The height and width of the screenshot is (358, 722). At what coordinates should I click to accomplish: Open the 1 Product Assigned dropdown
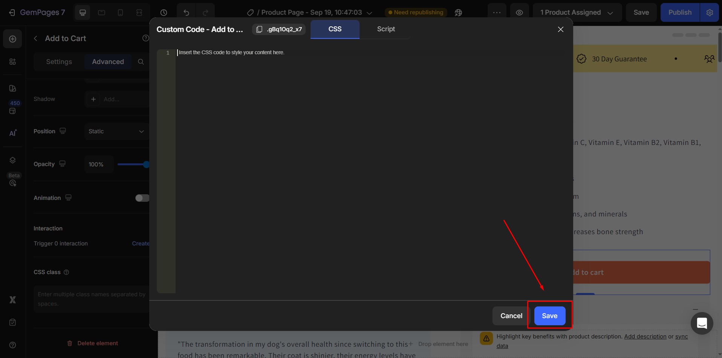(577, 12)
